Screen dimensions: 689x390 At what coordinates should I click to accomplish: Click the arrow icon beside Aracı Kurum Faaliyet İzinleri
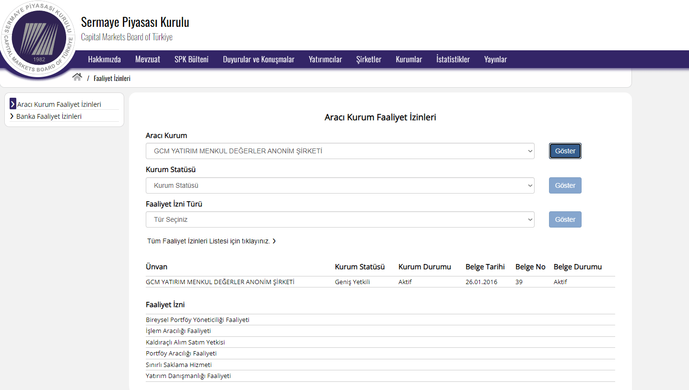(13, 104)
